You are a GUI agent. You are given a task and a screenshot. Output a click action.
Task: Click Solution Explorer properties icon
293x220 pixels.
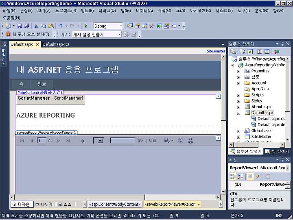[x=233, y=52]
